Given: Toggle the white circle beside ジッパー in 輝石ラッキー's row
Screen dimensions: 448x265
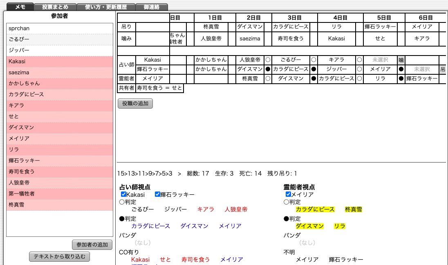Looking at the screenshot, I should pos(359,69).
